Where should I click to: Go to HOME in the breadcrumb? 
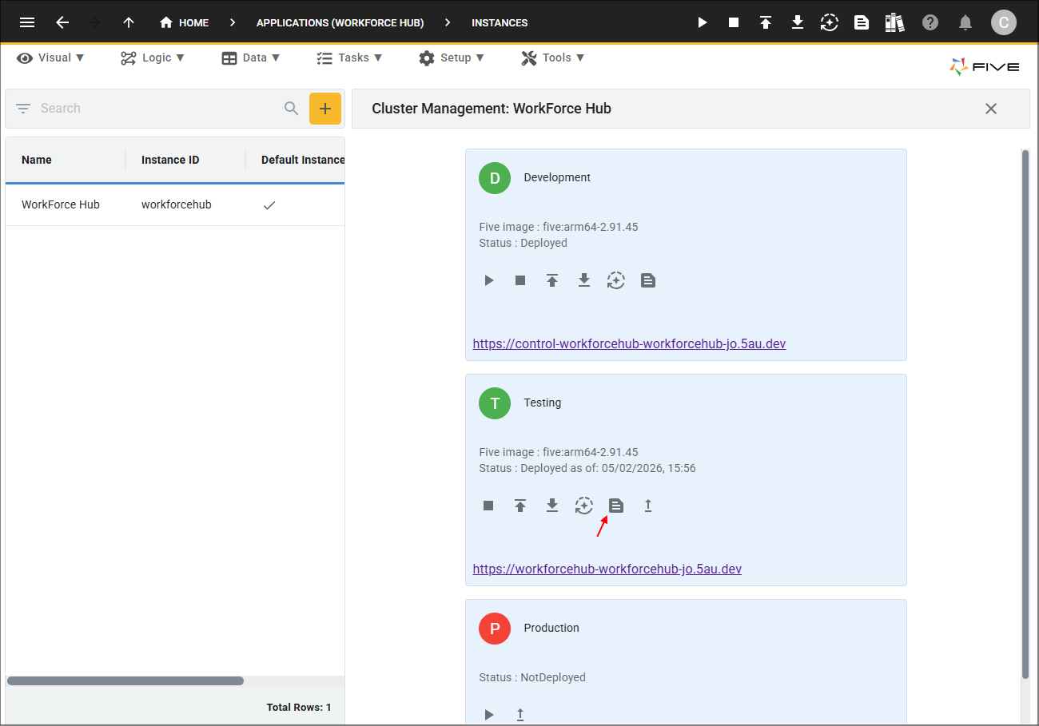point(185,22)
